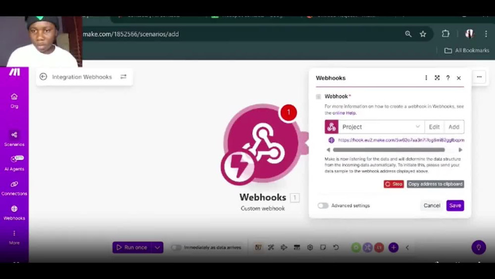Click the save scenario icon in bottom toolbar

(258, 247)
